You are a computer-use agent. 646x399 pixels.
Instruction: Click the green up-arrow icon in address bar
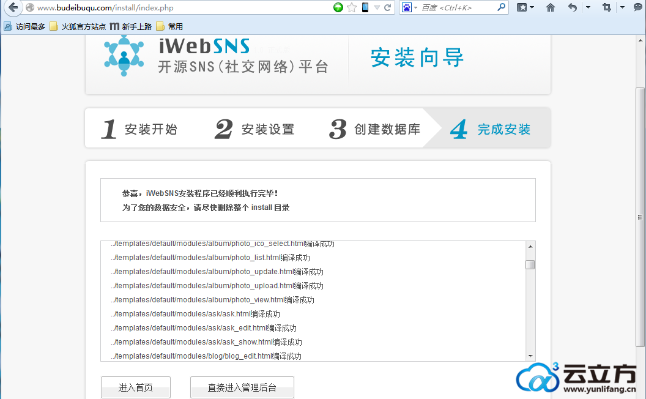pos(338,7)
